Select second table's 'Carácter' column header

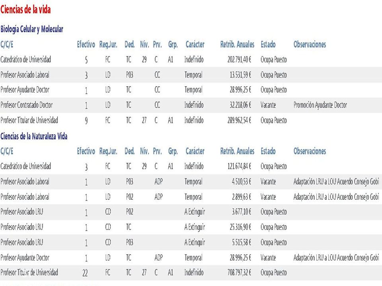195,151
